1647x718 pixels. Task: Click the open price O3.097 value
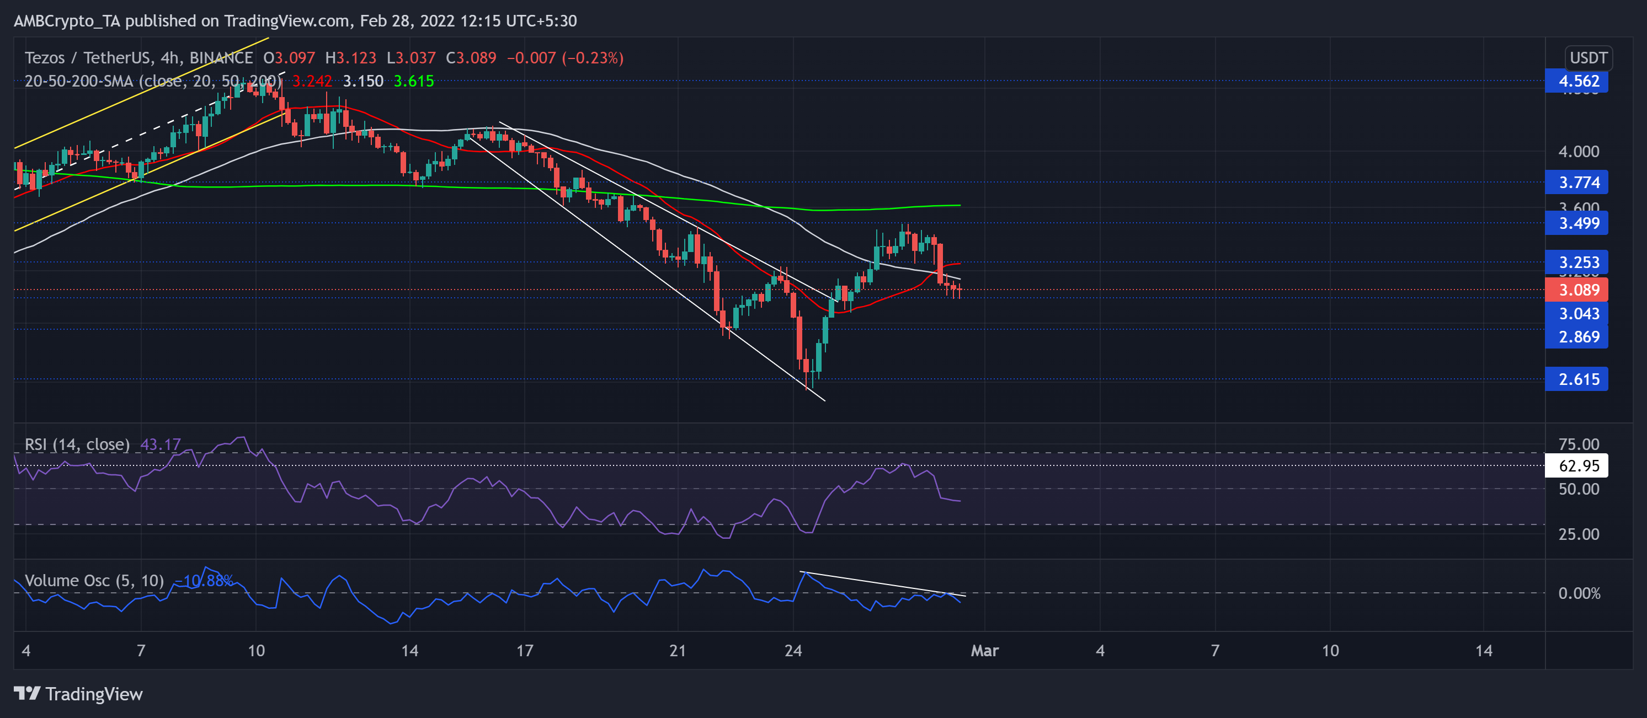click(290, 58)
